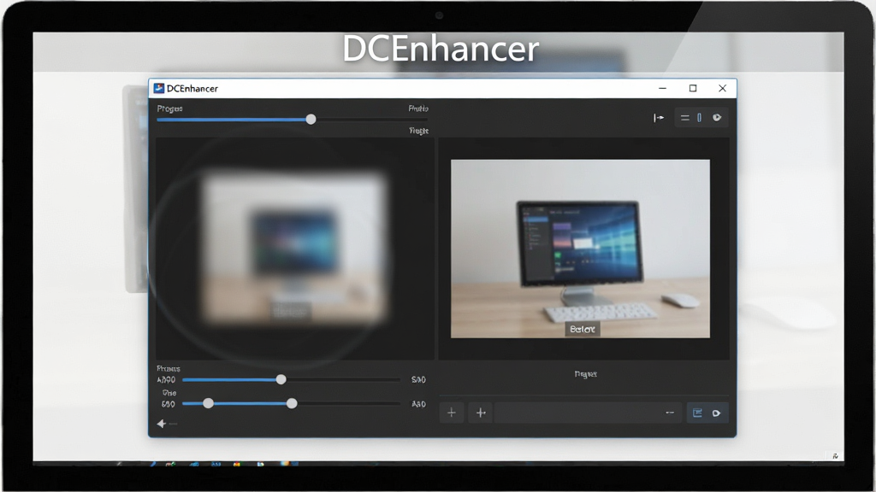Click the handle of the single-knob lower slider
This screenshot has width=876, height=492.
(281, 379)
